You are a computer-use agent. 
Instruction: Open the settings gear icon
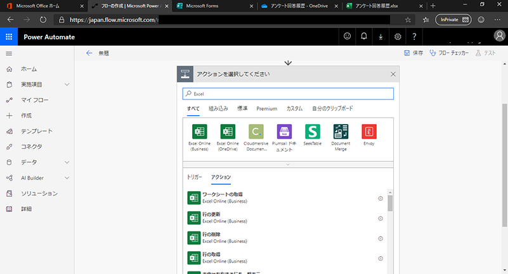pyautogui.click(x=398, y=37)
